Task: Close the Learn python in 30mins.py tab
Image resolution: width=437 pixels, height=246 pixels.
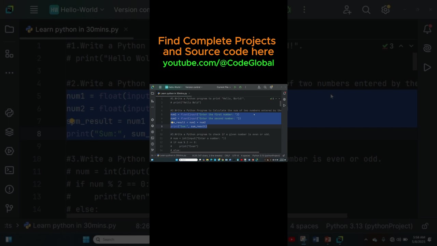Action: (x=189, y=93)
